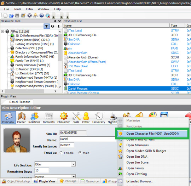191x186 pixels.
Task: Select the Male radio button
Action: 80,153
